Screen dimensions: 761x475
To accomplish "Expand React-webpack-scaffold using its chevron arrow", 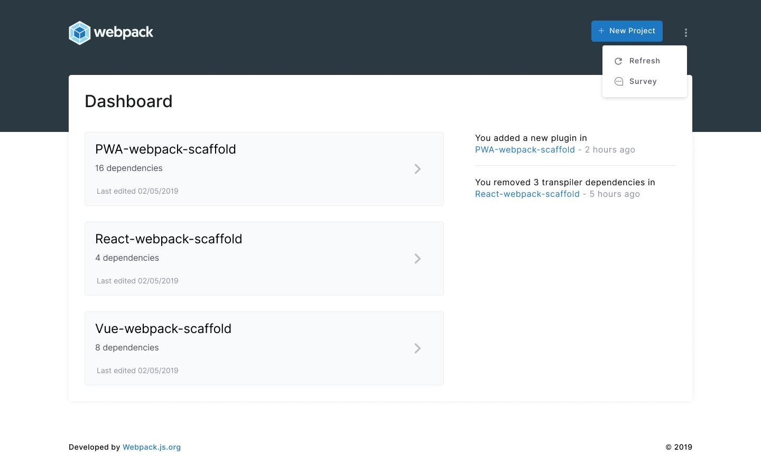I will [x=417, y=259].
